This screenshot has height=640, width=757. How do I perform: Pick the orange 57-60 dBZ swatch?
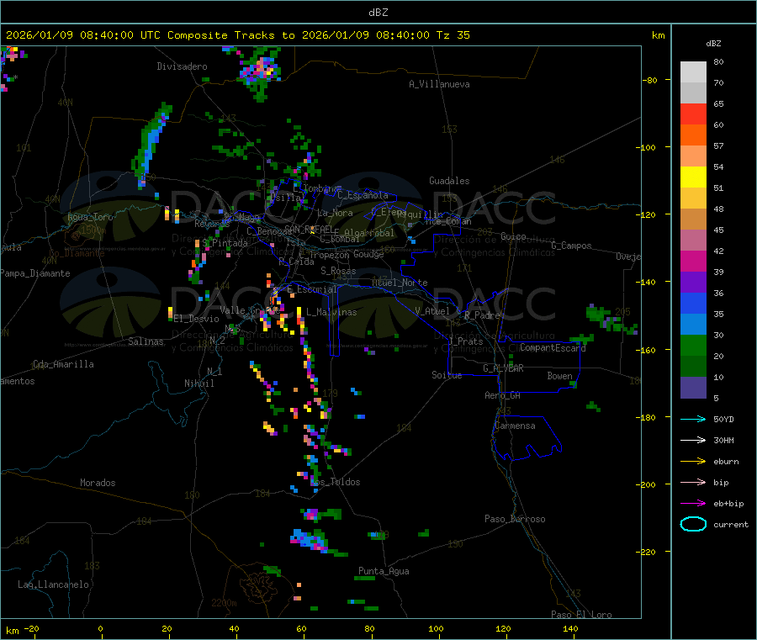coord(693,135)
